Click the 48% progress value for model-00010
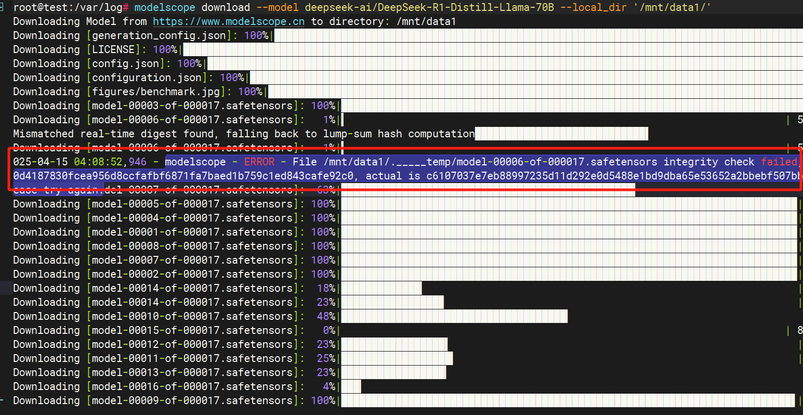Screen dimensions: 803x415 pos(326,316)
